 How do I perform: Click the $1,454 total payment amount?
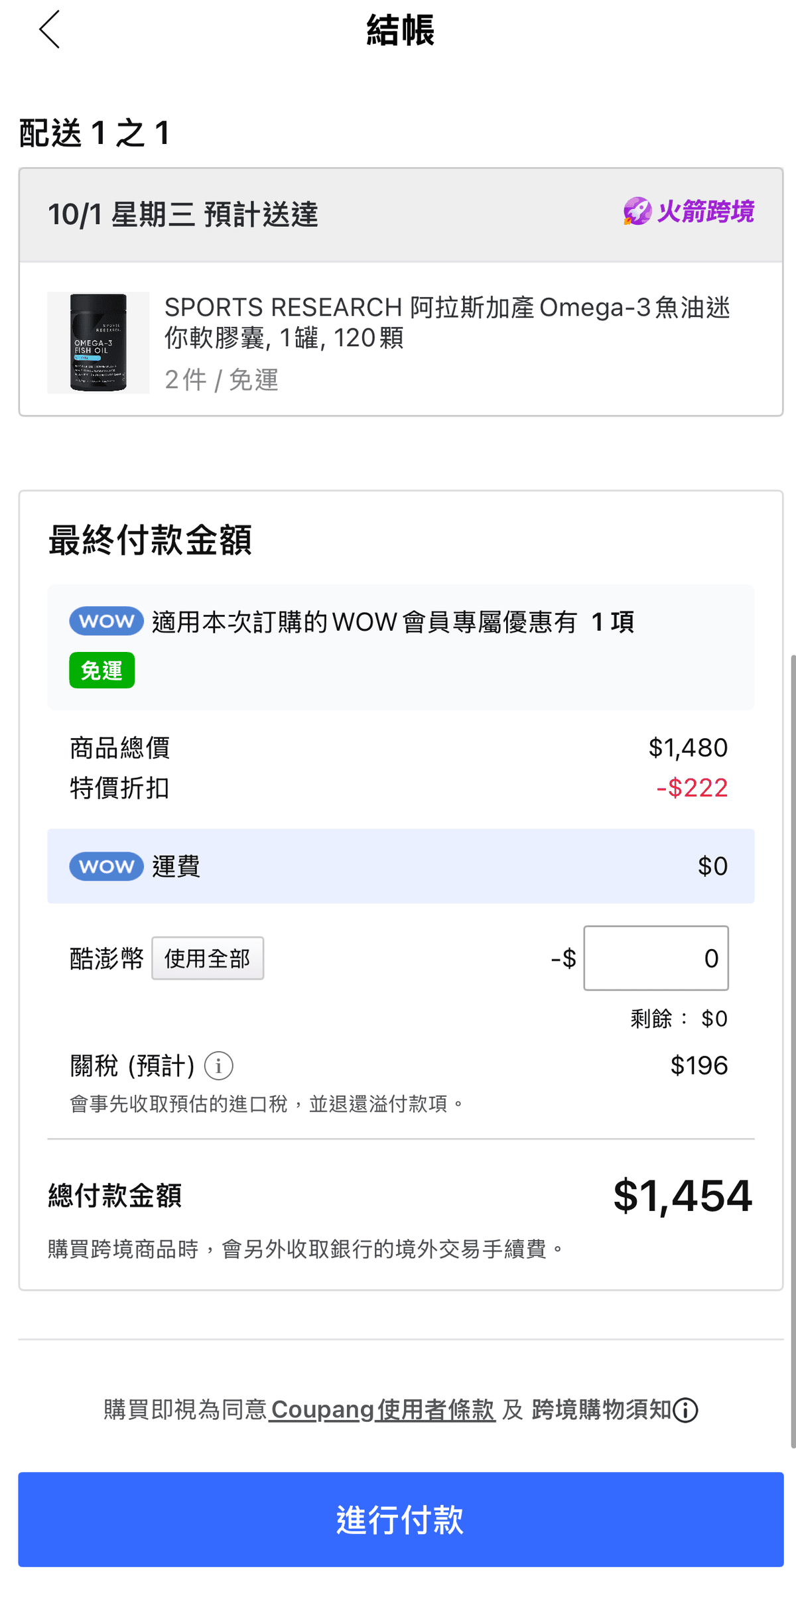pyautogui.click(x=683, y=1196)
